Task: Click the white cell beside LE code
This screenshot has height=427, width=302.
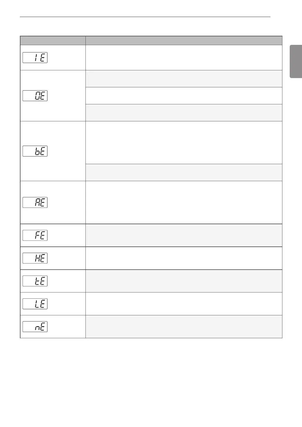Action: point(184,304)
